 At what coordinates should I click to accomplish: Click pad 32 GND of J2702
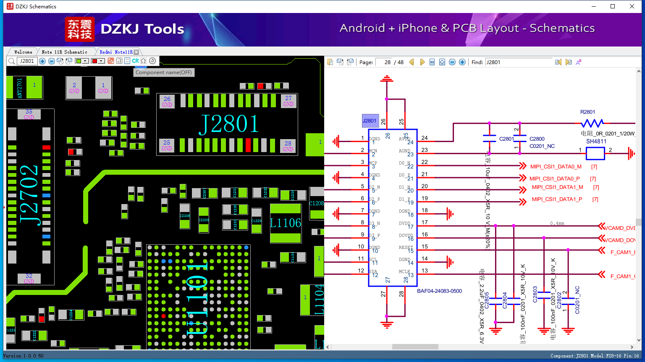coord(29,279)
